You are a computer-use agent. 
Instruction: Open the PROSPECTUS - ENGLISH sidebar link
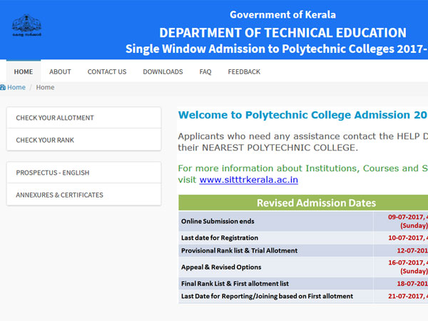(x=53, y=173)
